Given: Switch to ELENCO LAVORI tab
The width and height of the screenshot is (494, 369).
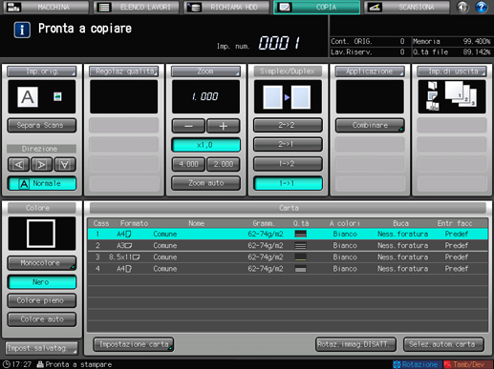Looking at the screenshot, I should coord(137,7).
